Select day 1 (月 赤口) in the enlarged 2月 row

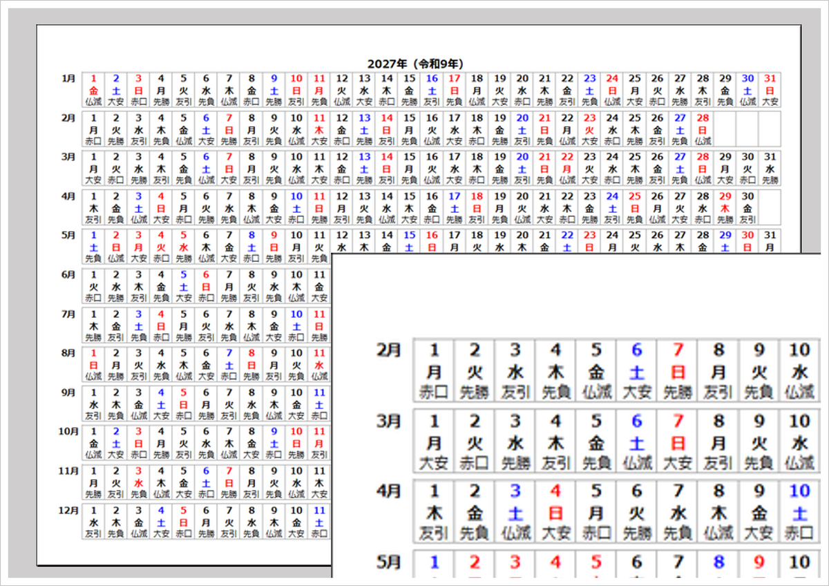[435, 371]
